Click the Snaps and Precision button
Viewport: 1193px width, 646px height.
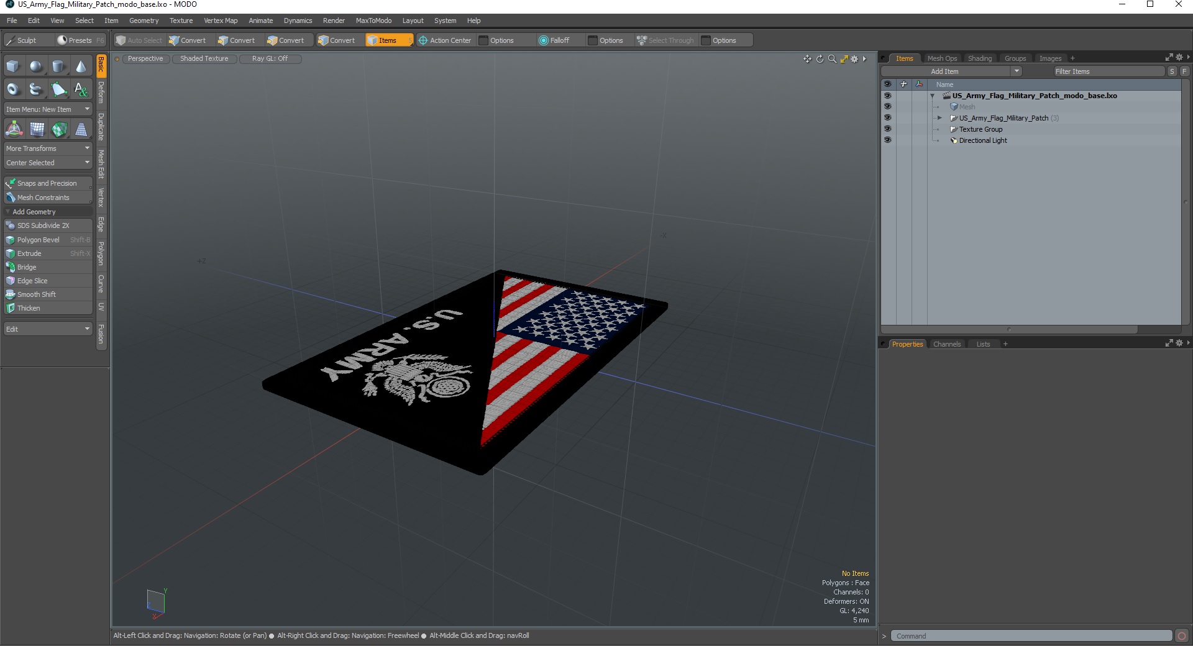coord(48,183)
